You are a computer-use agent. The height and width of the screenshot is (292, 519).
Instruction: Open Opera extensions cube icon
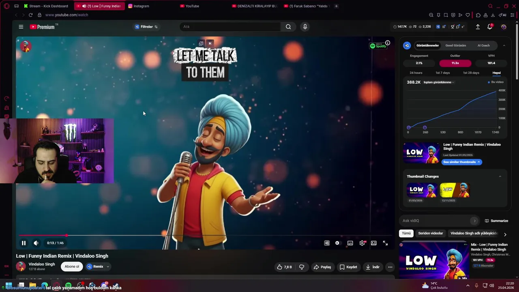(478, 15)
